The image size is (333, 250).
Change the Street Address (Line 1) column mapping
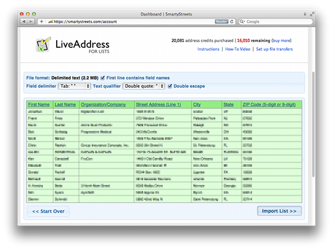158,104
